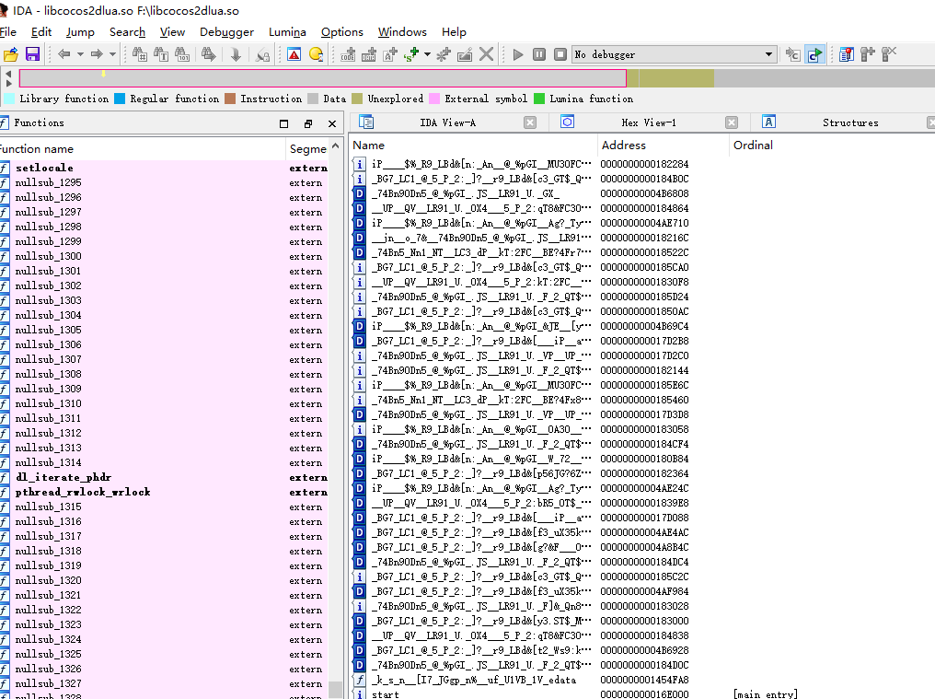Viewport: 935px width, 699px height.
Task: Click the jump-down arrow toolbar icon
Action: pyautogui.click(x=236, y=55)
